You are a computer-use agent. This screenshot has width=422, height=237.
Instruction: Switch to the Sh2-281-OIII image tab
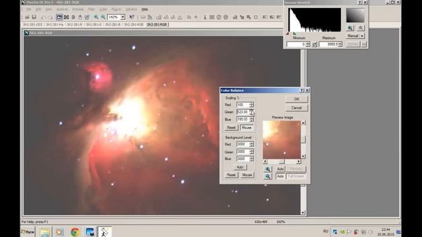pos(32,24)
